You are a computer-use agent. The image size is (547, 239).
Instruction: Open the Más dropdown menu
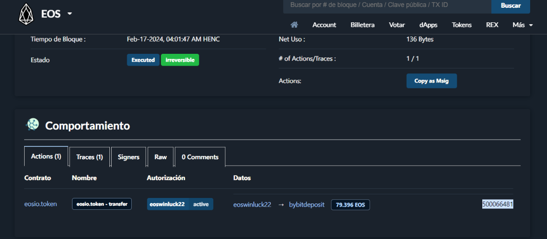tap(522, 25)
